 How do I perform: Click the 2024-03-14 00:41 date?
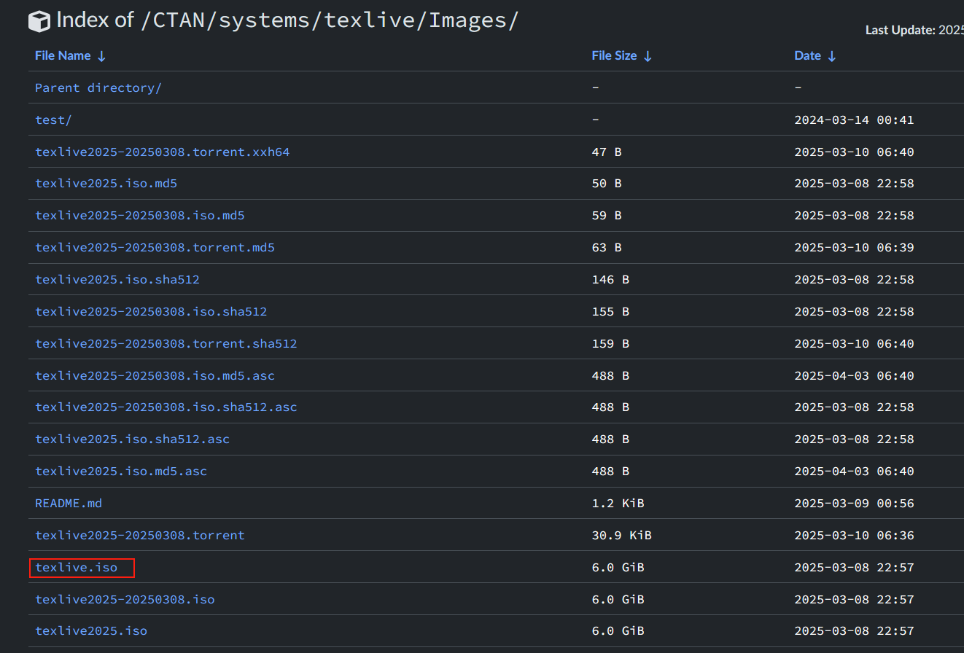(854, 120)
